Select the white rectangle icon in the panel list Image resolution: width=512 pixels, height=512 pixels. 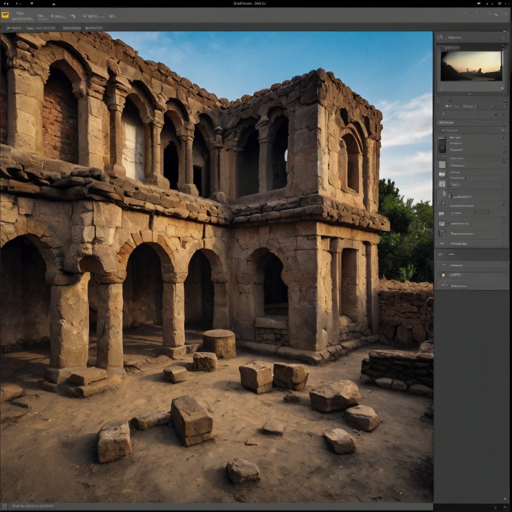tap(442, 164)
